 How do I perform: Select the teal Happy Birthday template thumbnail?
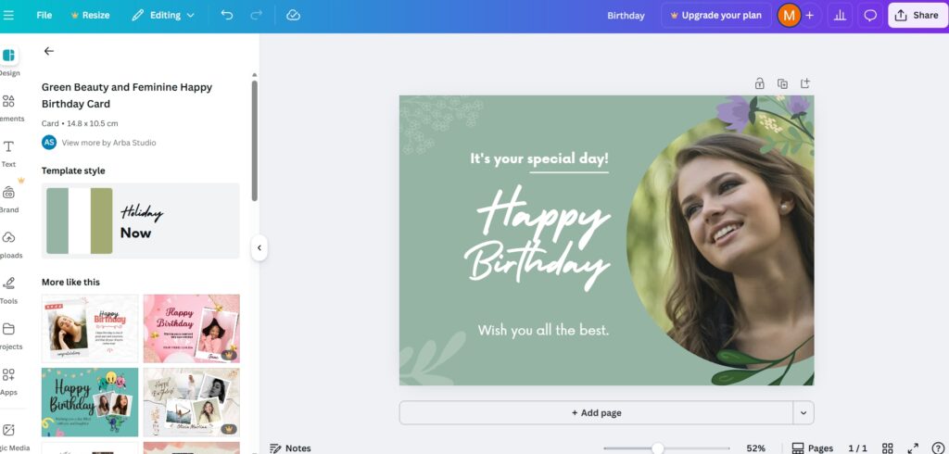pyautogui.click(x=90, y=402)
